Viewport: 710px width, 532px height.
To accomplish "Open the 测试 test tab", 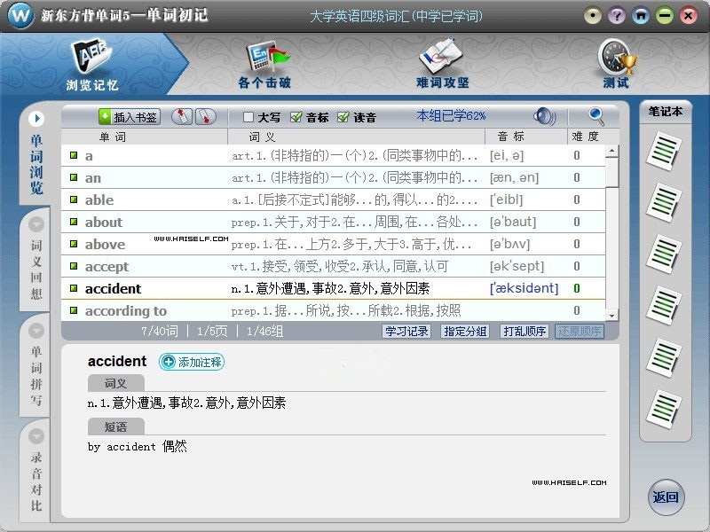I will coord(616,64).
